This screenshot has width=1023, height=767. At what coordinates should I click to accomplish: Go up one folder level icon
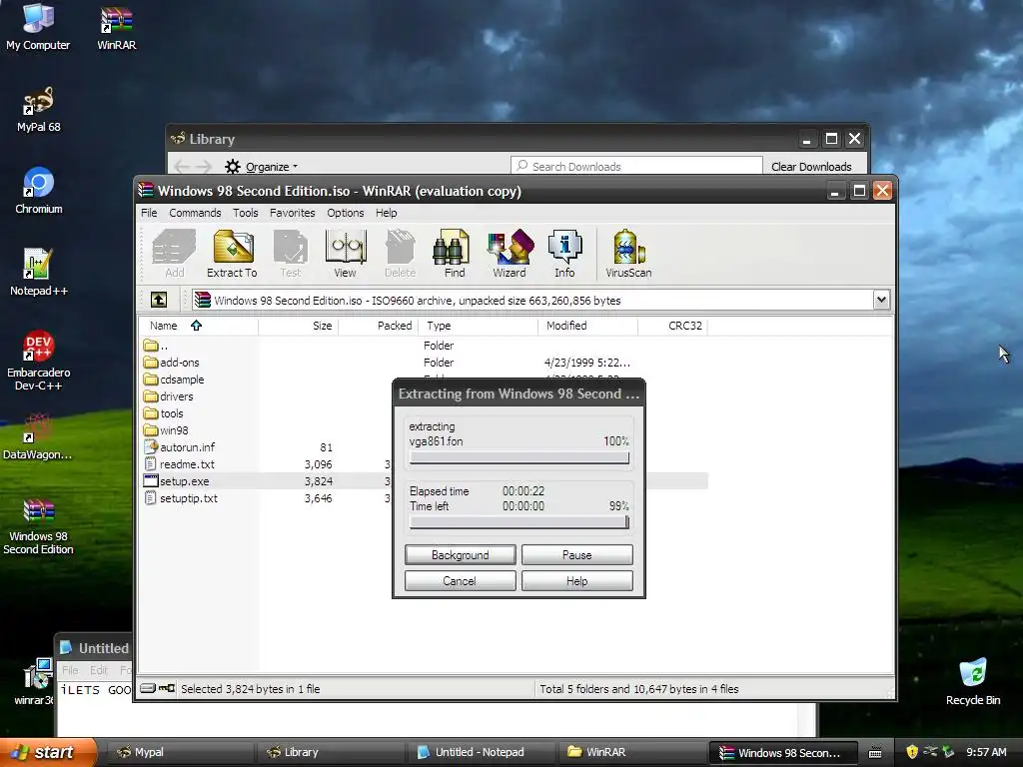coord(159,300)
